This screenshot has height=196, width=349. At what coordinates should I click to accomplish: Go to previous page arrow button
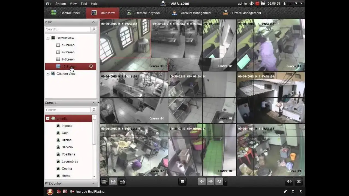[202, 182]
